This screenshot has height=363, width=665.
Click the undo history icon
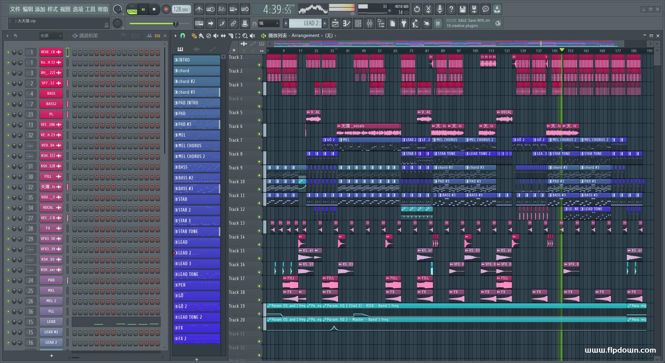(417, 9)
